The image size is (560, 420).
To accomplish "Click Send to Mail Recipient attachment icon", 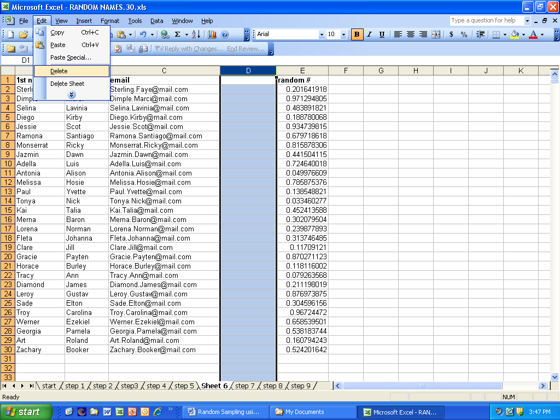I will 143,49.
